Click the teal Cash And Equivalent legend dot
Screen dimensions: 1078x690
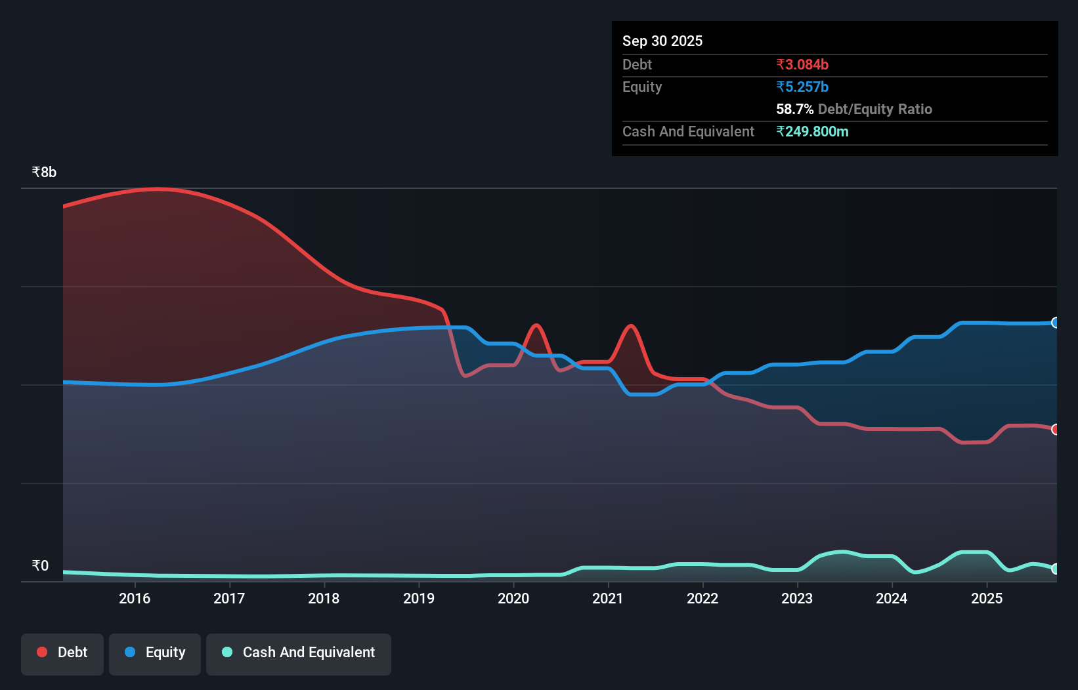pyautogui.click(x=226, y=652)
